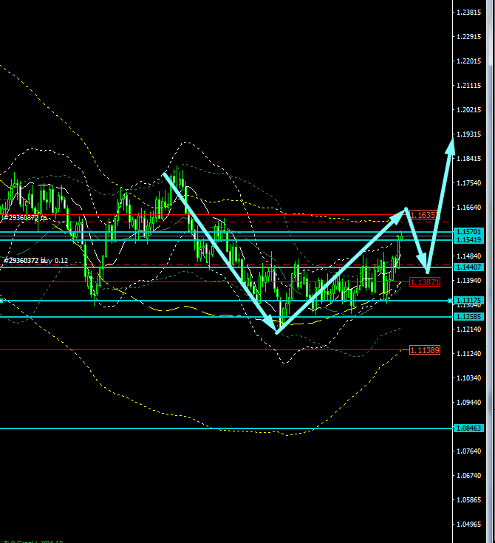495x543 pixels.
Task: Select the cyan horizontal line at 1.08463
Action: (222, 428)
